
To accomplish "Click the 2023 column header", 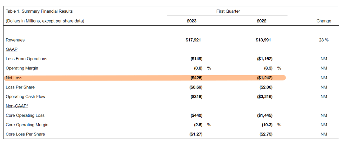I will point(192,21).
